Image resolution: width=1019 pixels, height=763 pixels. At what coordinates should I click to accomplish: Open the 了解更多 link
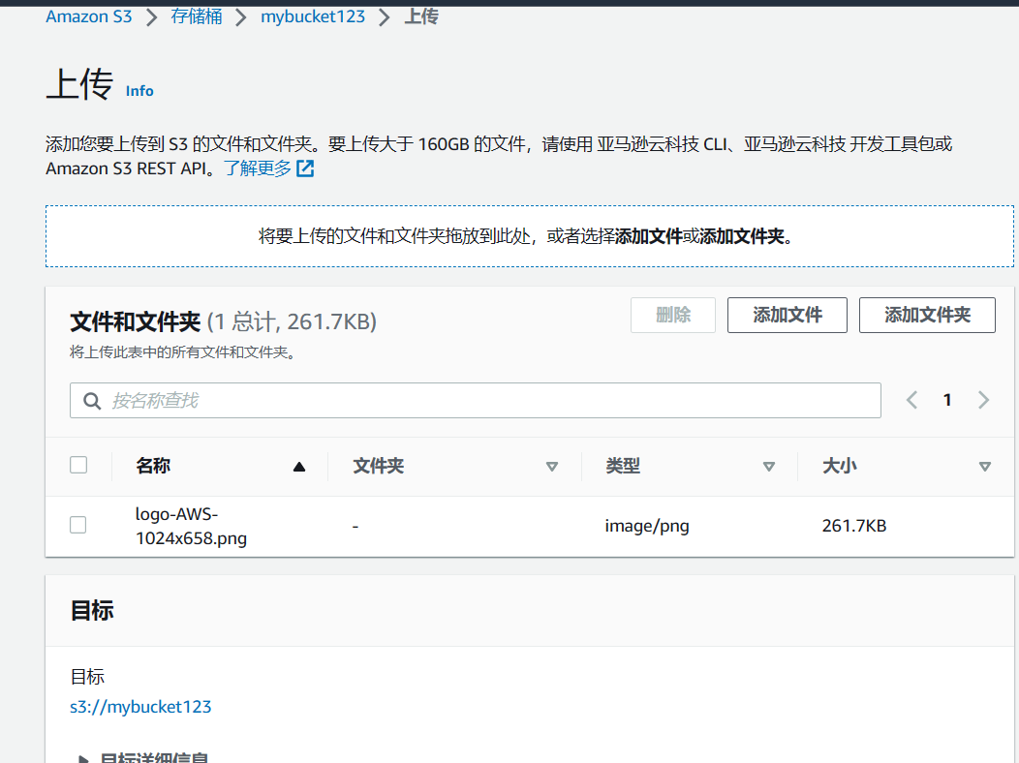(x=258, y=168)
